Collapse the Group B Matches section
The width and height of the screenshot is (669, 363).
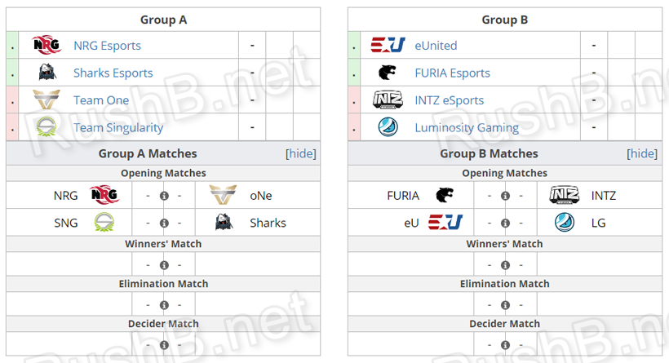point(642,153)
